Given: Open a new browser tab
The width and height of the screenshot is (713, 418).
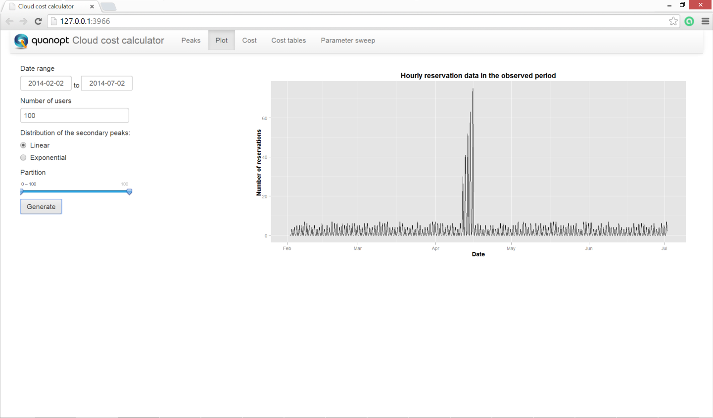Looking at the screenshot, I should [x=108, y=6].
